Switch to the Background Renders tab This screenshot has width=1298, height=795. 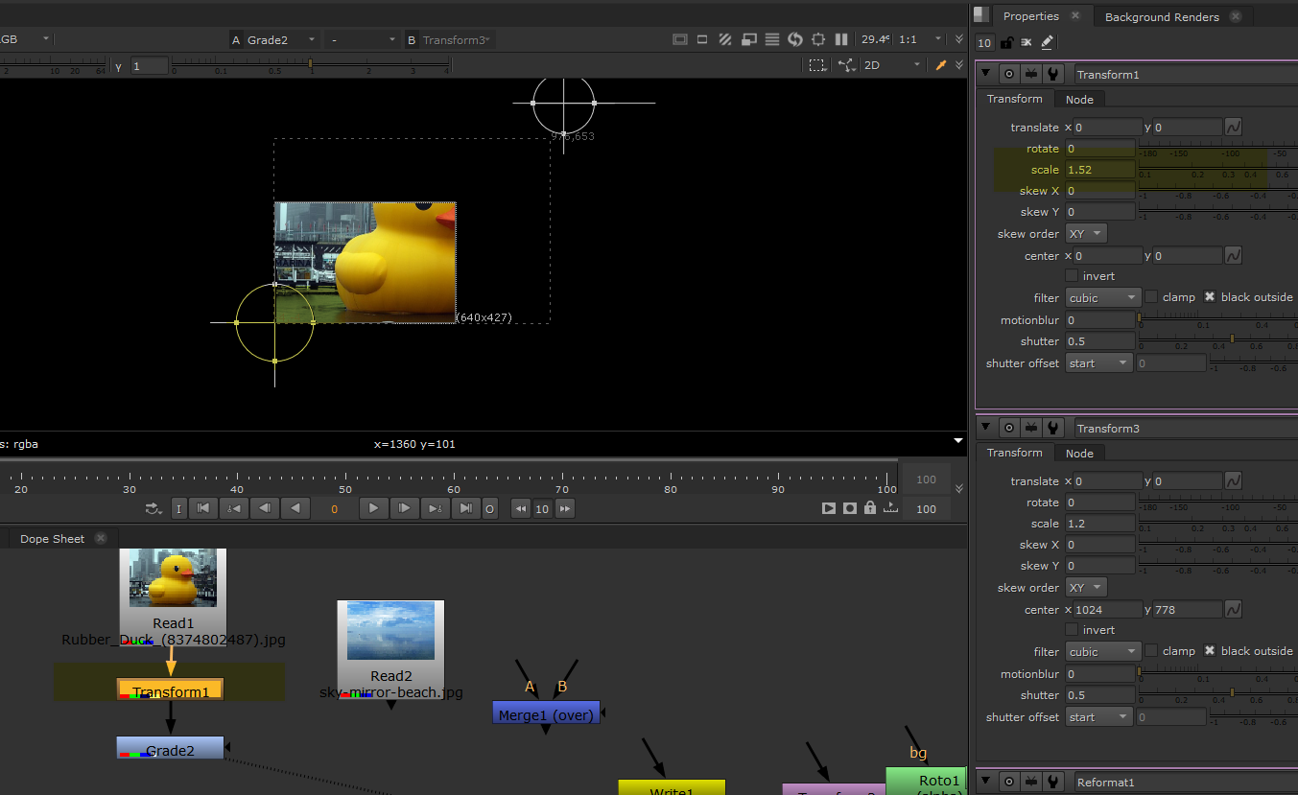(1162, 16)
